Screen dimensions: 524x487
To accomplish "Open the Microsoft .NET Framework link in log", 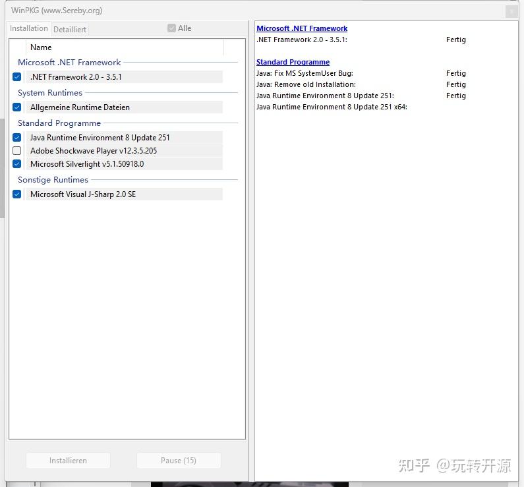I will pyautogui.click(x=302, y=28).
